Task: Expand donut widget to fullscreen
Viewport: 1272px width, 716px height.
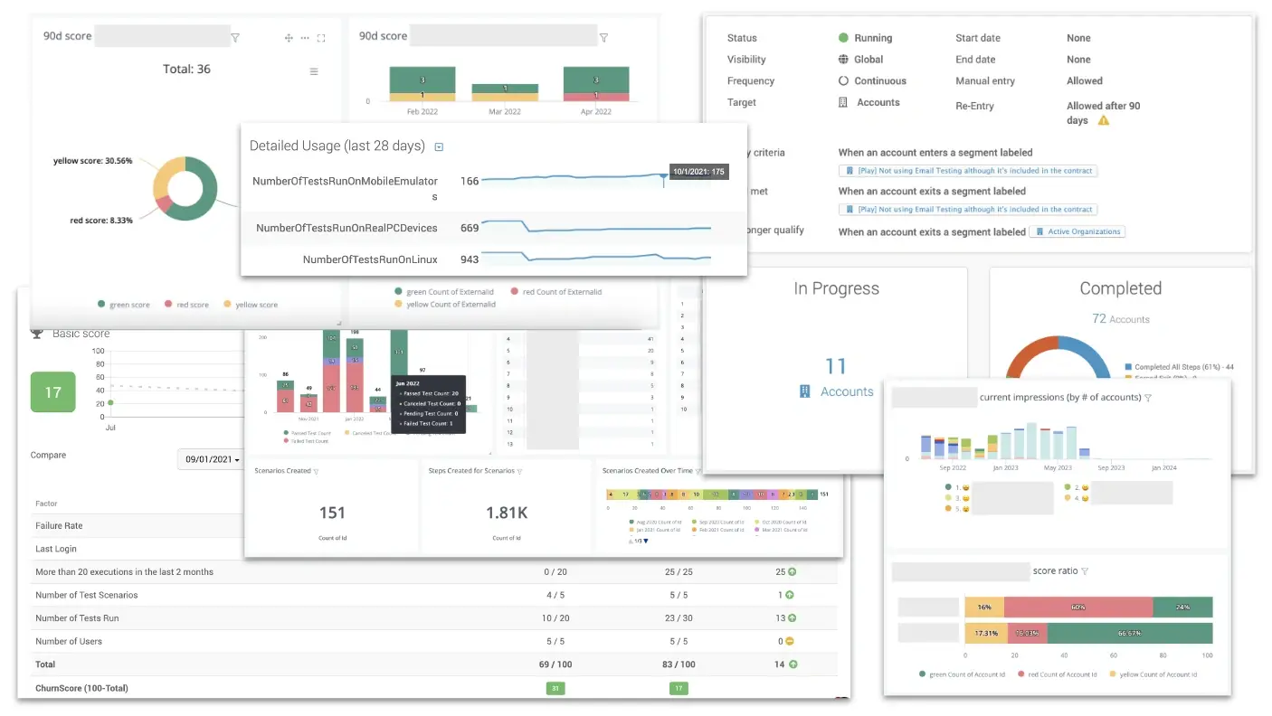Action: pyautogui.click(x=321, y=38)
